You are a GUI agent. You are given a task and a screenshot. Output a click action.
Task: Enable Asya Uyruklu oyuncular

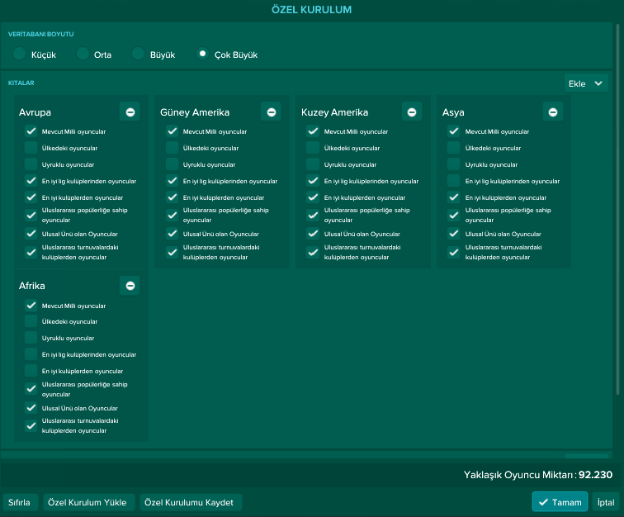(x=454, y=164)
